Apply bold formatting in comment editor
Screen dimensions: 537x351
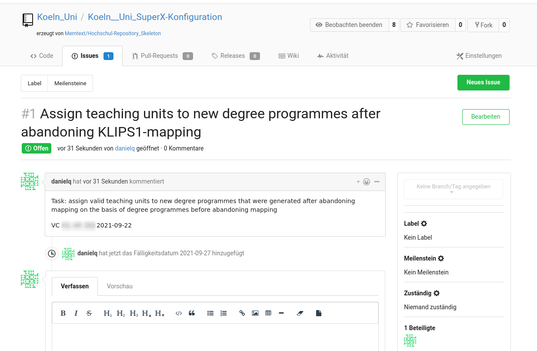tap(63, 313)
